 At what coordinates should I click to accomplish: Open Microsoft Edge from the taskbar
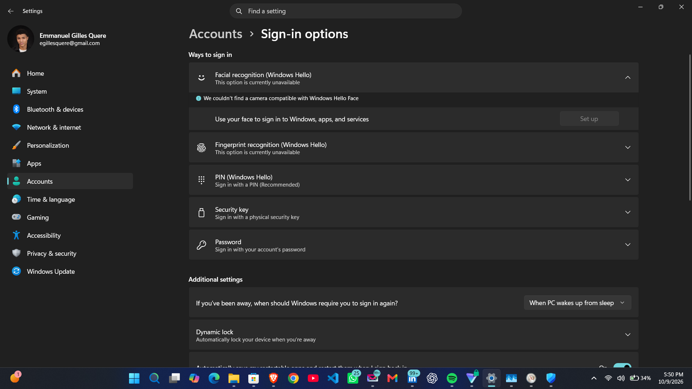pyautogui.click(x=214, y=378)
